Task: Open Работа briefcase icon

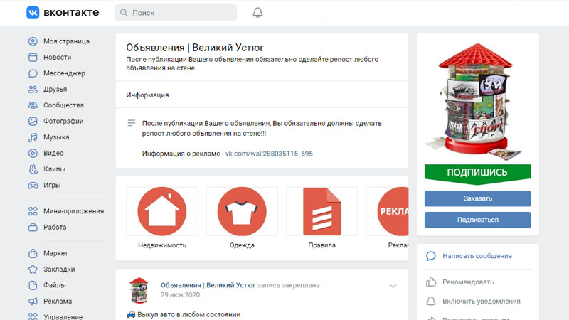Action: click(x=33, y=227)
